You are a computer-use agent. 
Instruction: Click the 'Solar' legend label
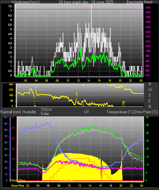45,114
